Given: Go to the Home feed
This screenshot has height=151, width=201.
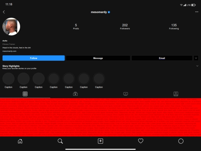Looking at the screenshot, I should (20, 141).
